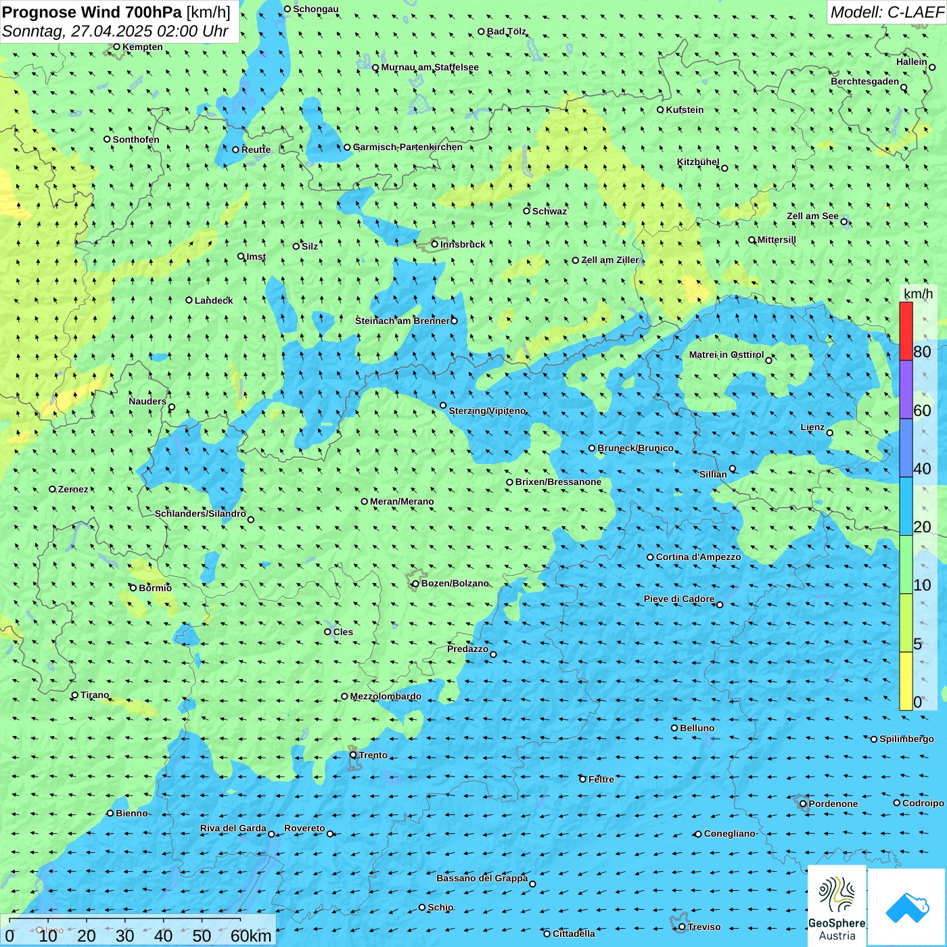The width and height of the screenshot is (947, 947).
Task: Click the blue cloud logo icon
Action: 907,907
